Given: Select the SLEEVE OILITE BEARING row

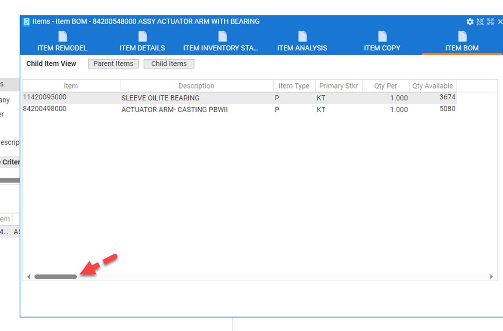Looking at the screenshot, I should [x=160, y=98].
